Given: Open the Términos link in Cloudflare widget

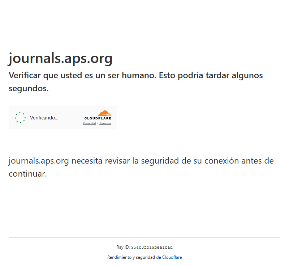Looking at the screenshot, I should (x=105, y=123).
